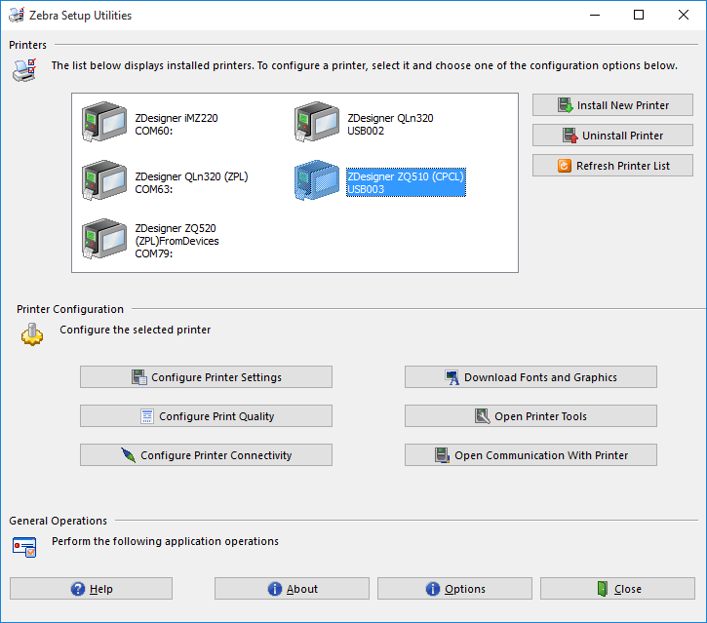Launch Open Printer Tools
The height and width of the screenshot is (623, 707).
click(530, 416)
